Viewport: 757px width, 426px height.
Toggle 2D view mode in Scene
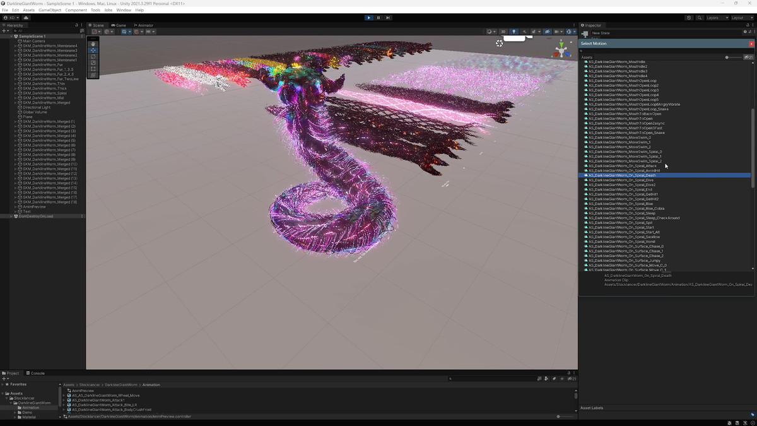pyautogui.click(x=503, y=32)
